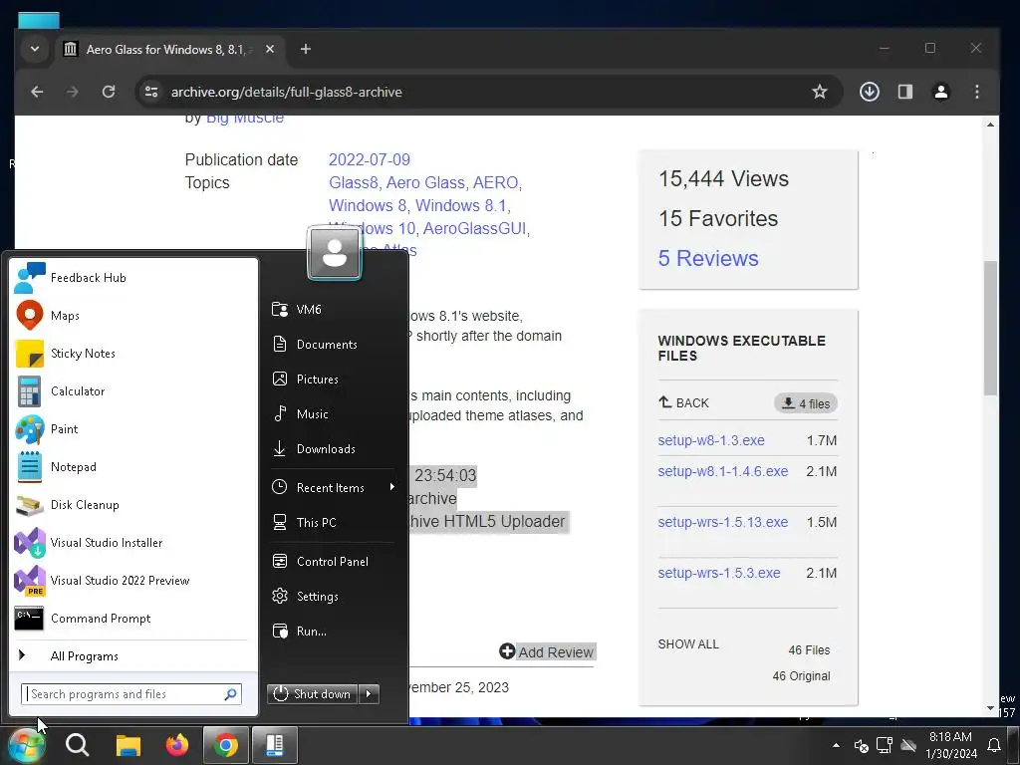Screen dimensions: 1020x765
Task: Click the Windows Start orb
Action: click(27, 745)
